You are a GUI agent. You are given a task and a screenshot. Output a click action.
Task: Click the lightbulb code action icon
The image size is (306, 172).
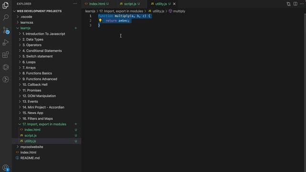[100, 20]
